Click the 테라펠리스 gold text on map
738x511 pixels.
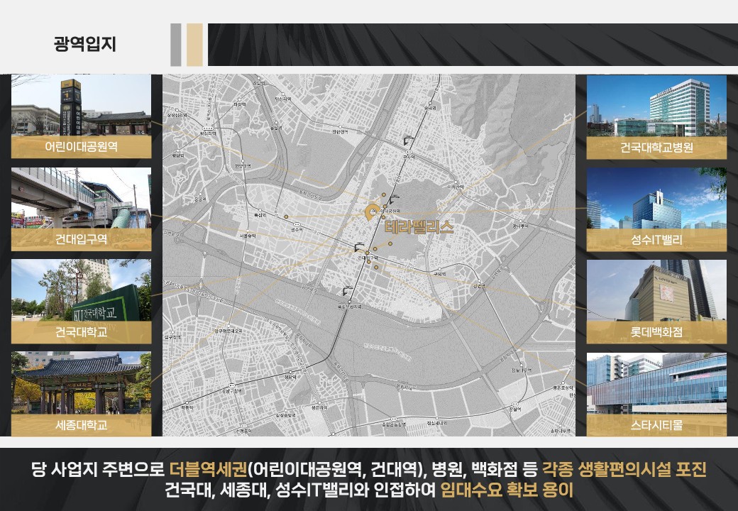[418, 229]
